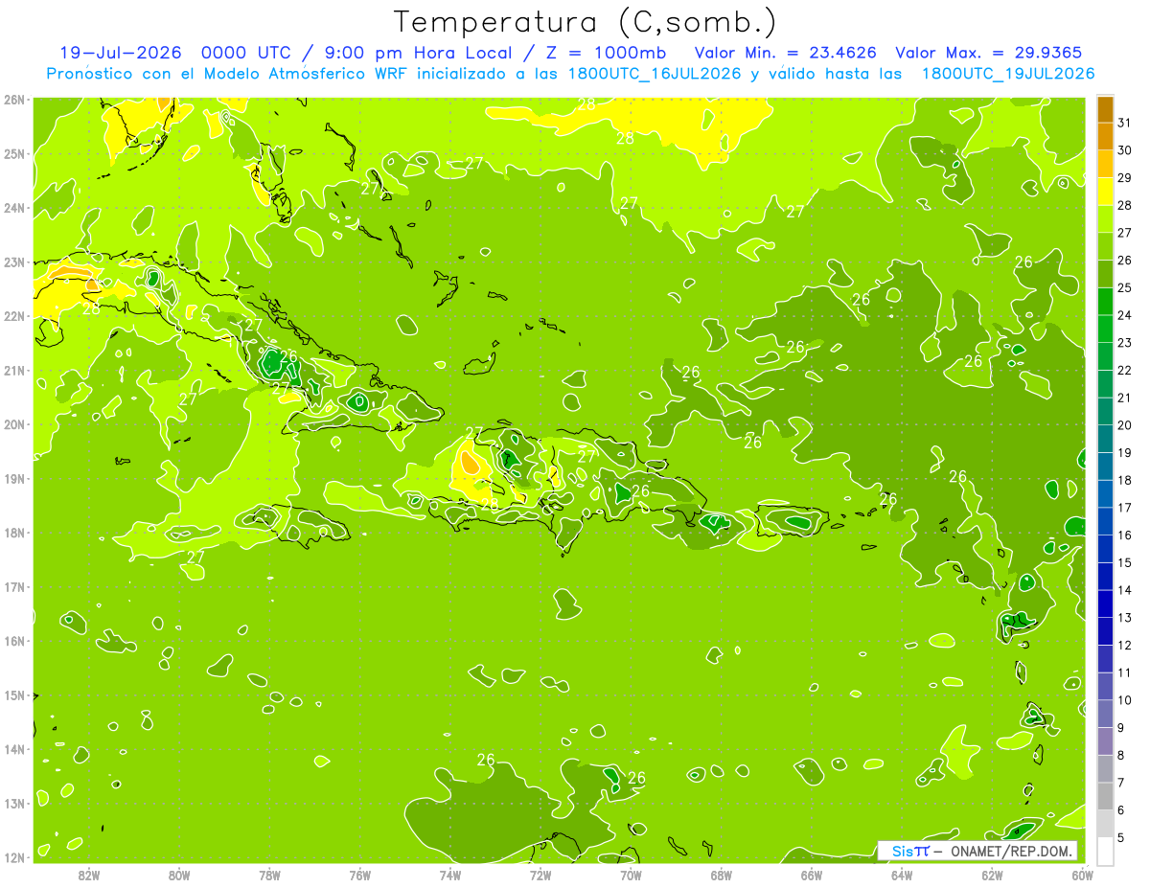Click the title "Temperatura (C,somb.)"
The image size is (1150, 888).
586,22
